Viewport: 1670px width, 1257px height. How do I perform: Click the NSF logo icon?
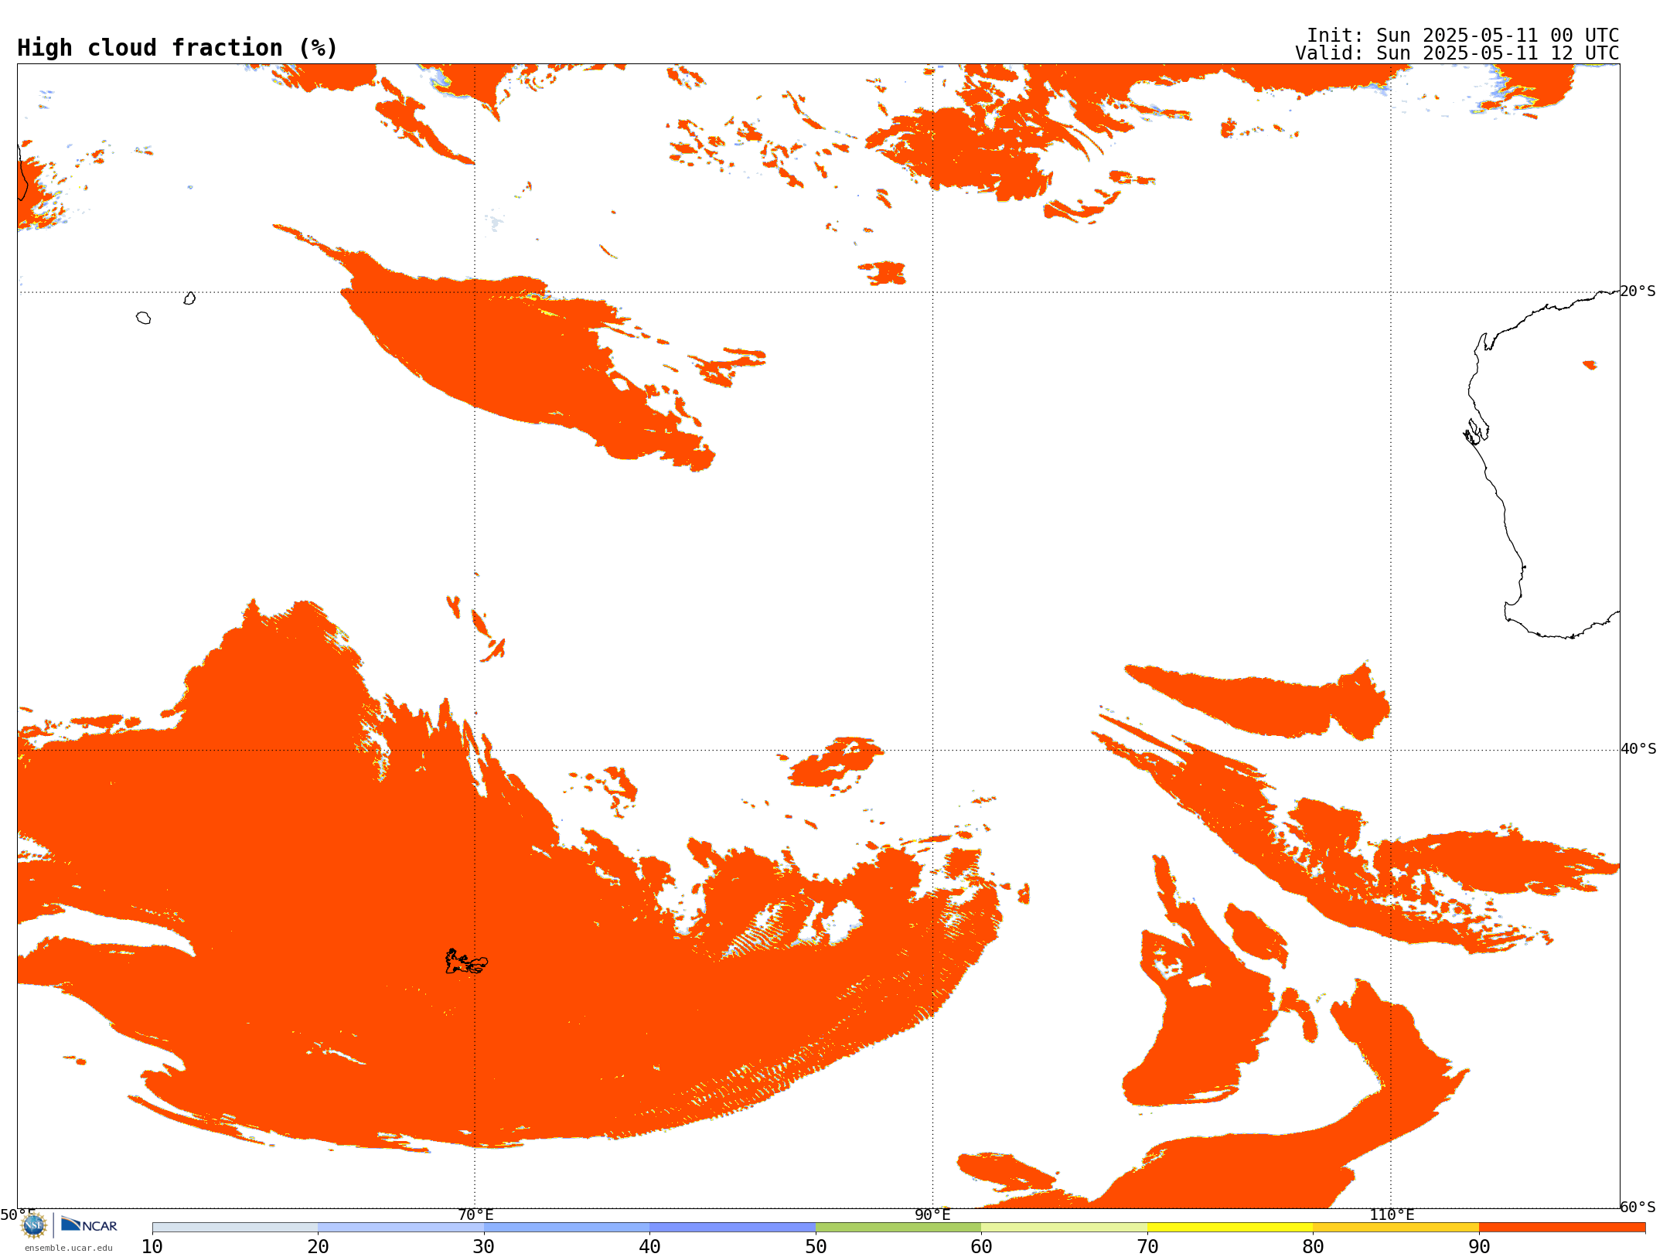pos(34,1225)
